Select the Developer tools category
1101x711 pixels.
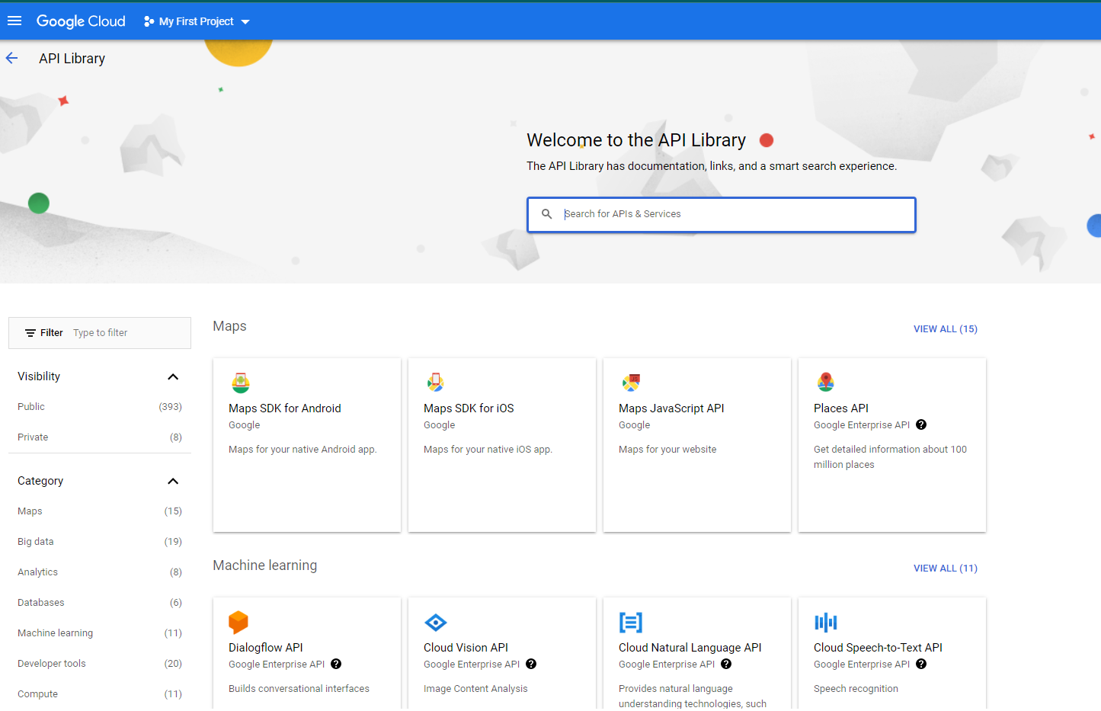[52, 664]
